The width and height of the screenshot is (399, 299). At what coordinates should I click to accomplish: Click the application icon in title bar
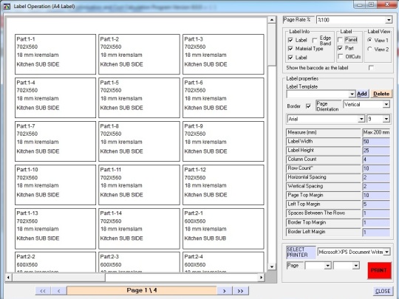[x=7, y=6]
